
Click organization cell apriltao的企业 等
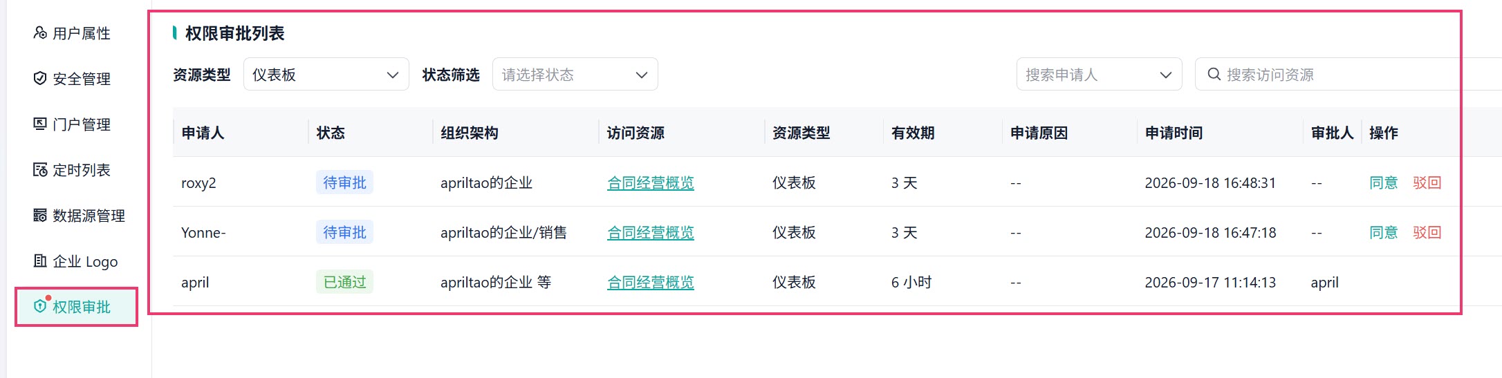pos(496,283)
